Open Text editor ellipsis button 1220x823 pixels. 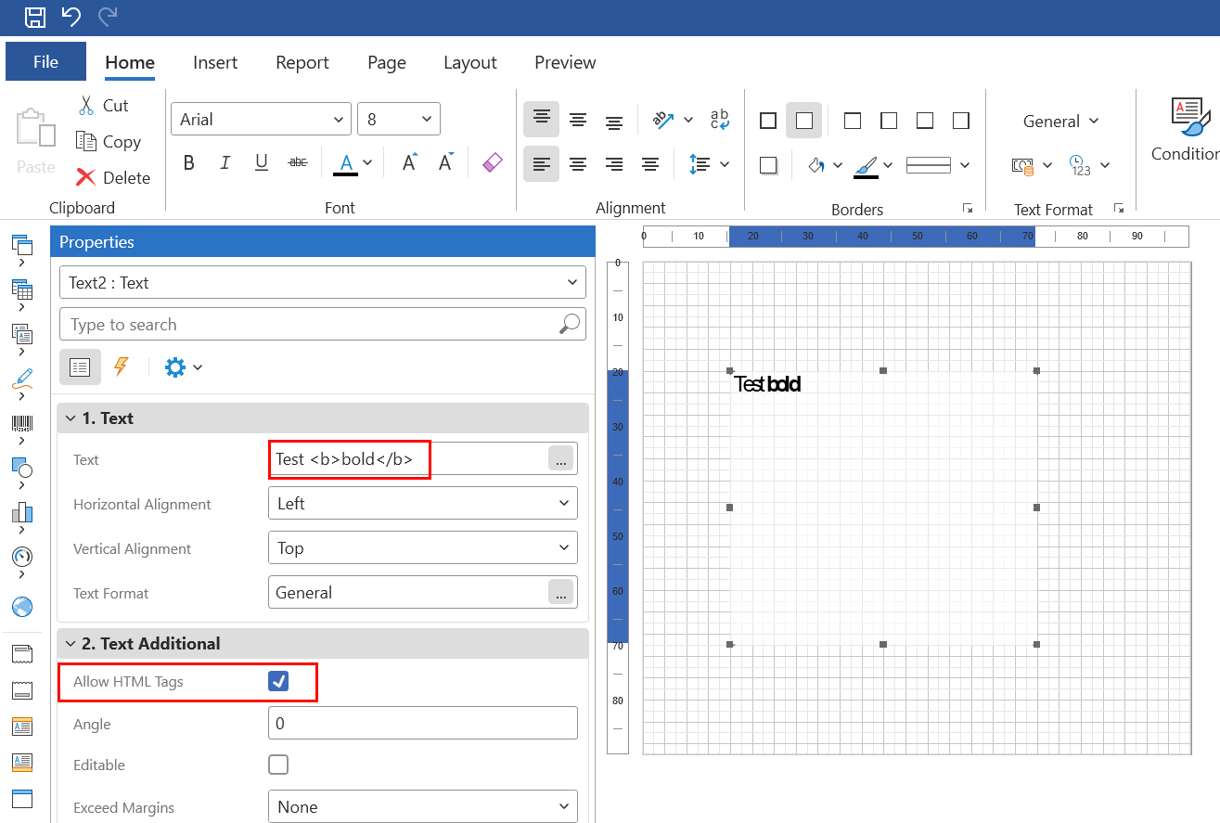[560, 460]
